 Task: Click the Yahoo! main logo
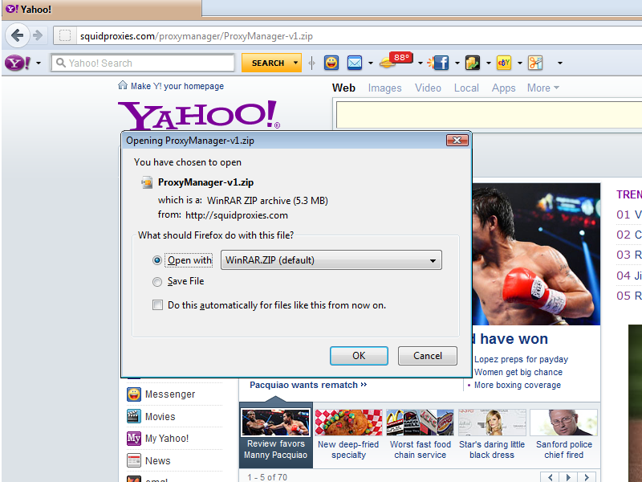point(199,115)
